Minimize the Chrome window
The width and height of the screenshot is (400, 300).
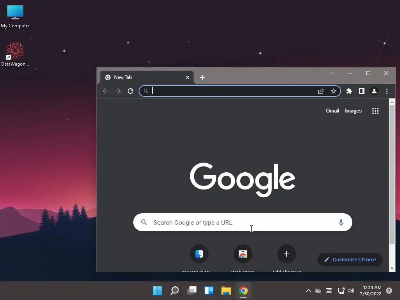click(x=350, y=73)
